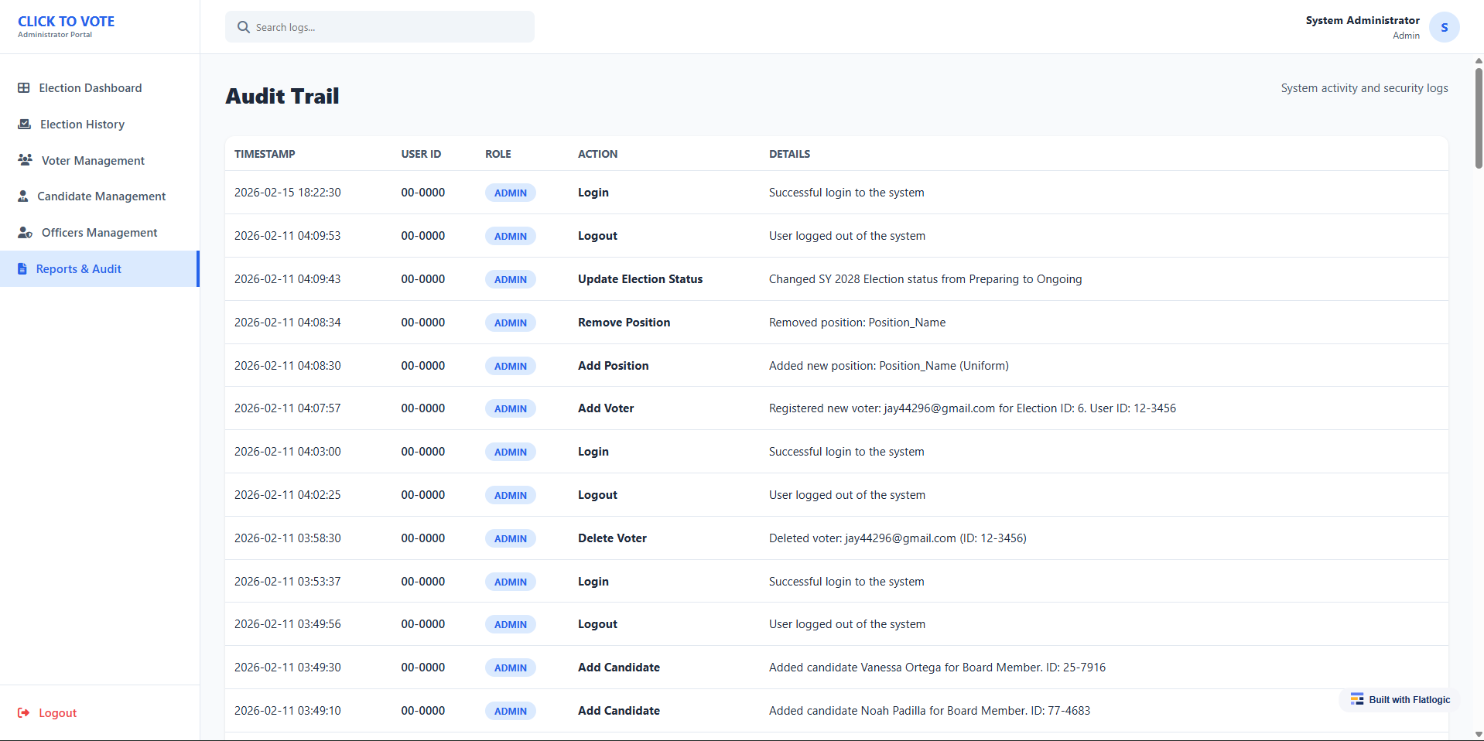
Task: Type in the Search logs field
Action: point(387,27)
